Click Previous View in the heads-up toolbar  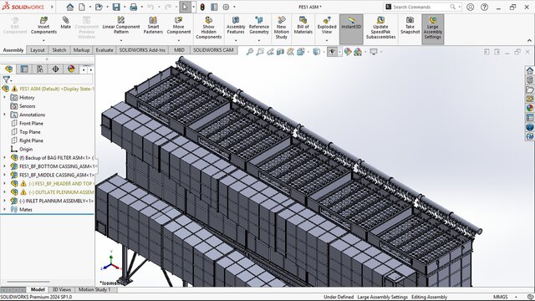[270, 52]
